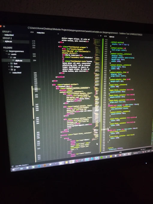This screenshot has height=204, width=153.
Task: Select the font folder name
Action: point(16,64)
